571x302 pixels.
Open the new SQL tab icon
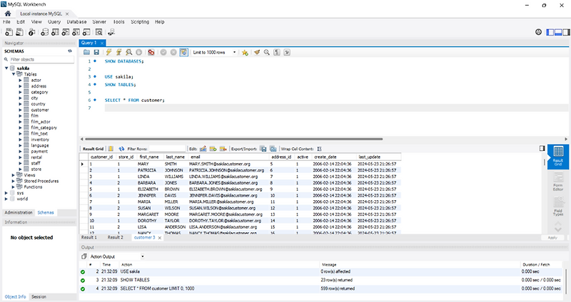click(9, 32)
